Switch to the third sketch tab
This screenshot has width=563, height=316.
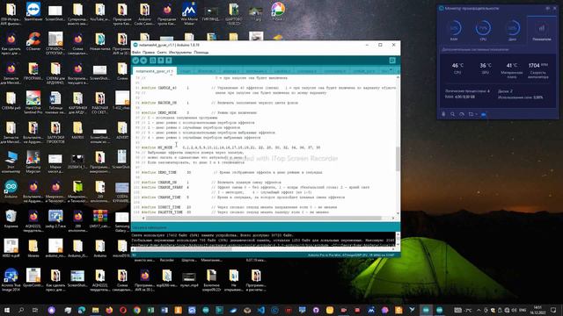(207, 71)
